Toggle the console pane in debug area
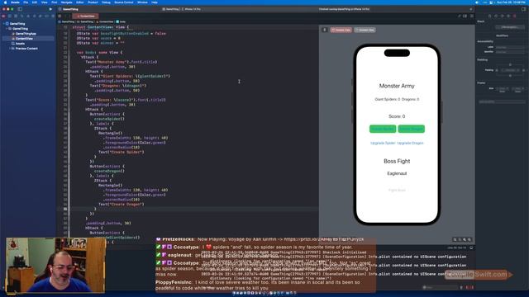The height and width of the screenshot is (297, 529). 472,287
